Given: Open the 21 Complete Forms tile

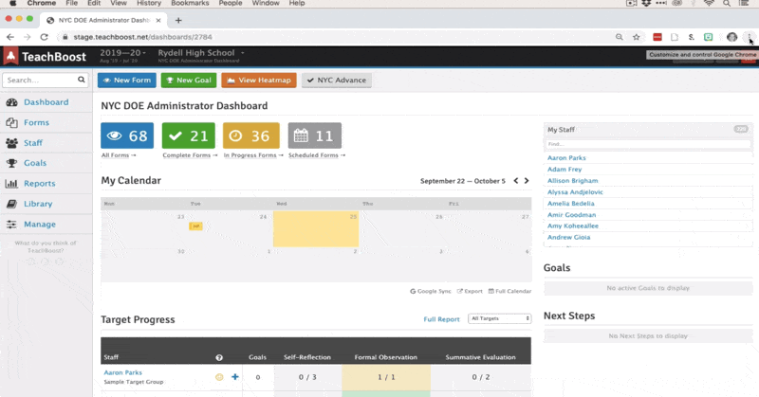Looking at the screenshot, I should click(x=188, y=135).
